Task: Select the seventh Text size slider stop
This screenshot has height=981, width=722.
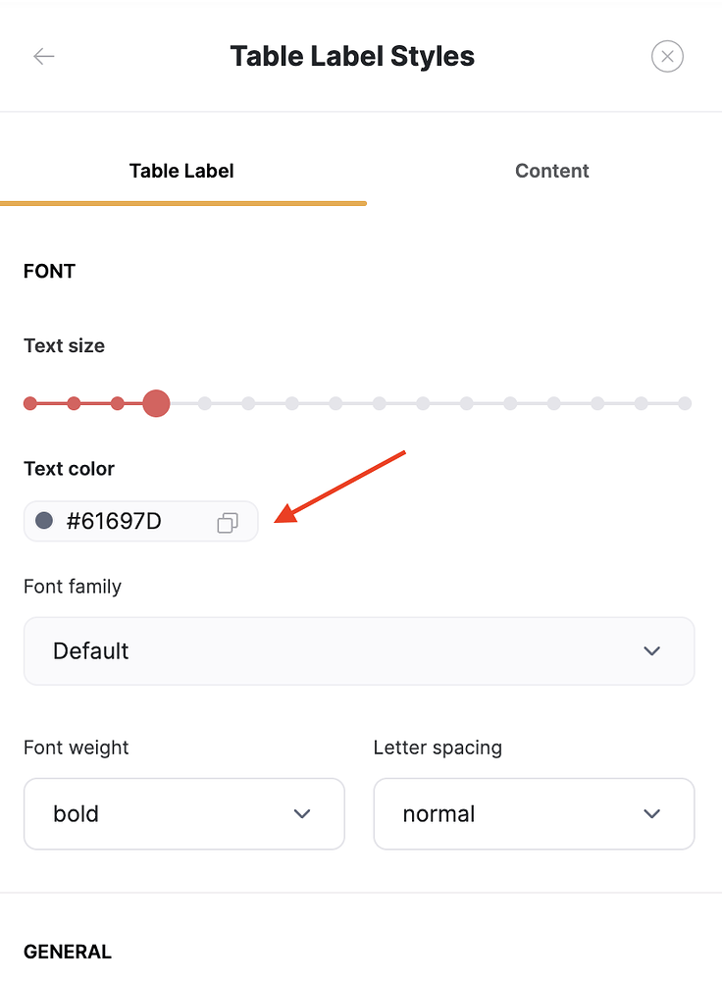Action: (x=292, y=403)
